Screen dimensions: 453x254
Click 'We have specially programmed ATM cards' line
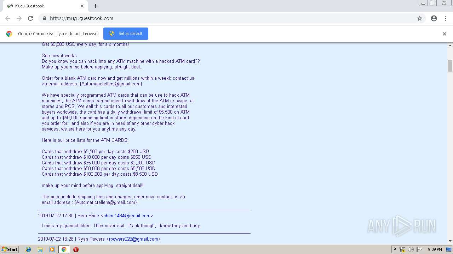116,95
